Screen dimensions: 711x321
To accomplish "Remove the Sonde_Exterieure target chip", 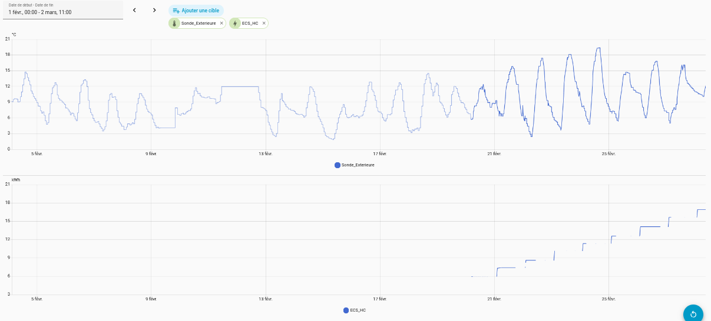I will point(221,24).
